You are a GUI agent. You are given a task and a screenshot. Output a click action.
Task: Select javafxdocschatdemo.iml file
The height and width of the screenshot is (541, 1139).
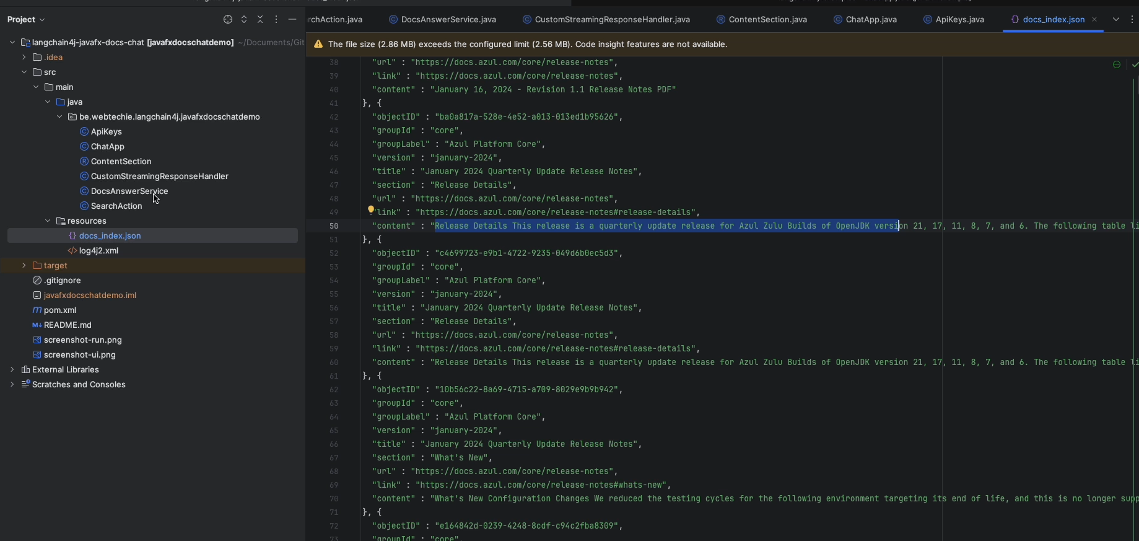(90, 295)
